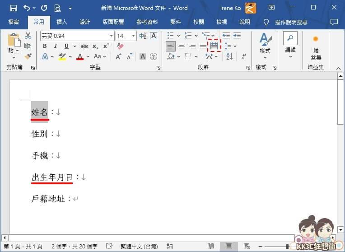Image resolution: width=345 pixels, height=252 pixels.
Task: Decrease font size with the smaller A
Action: 130,57
